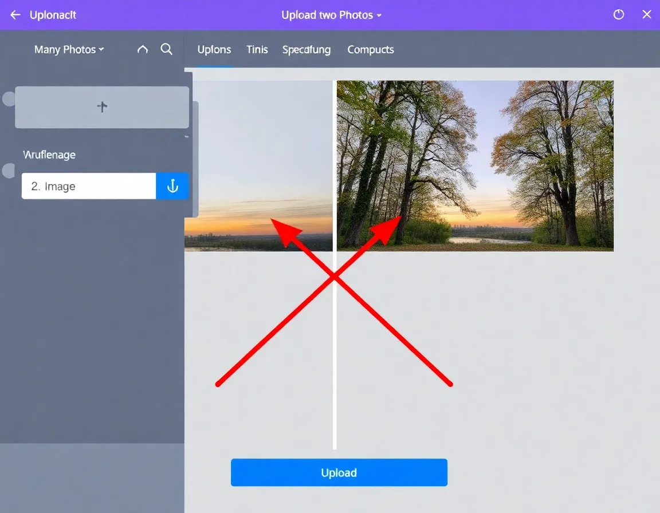Viewport: 660px width, 513px height.
Task: Click the plus icon to add photo
Action: (x=102, y=107)
